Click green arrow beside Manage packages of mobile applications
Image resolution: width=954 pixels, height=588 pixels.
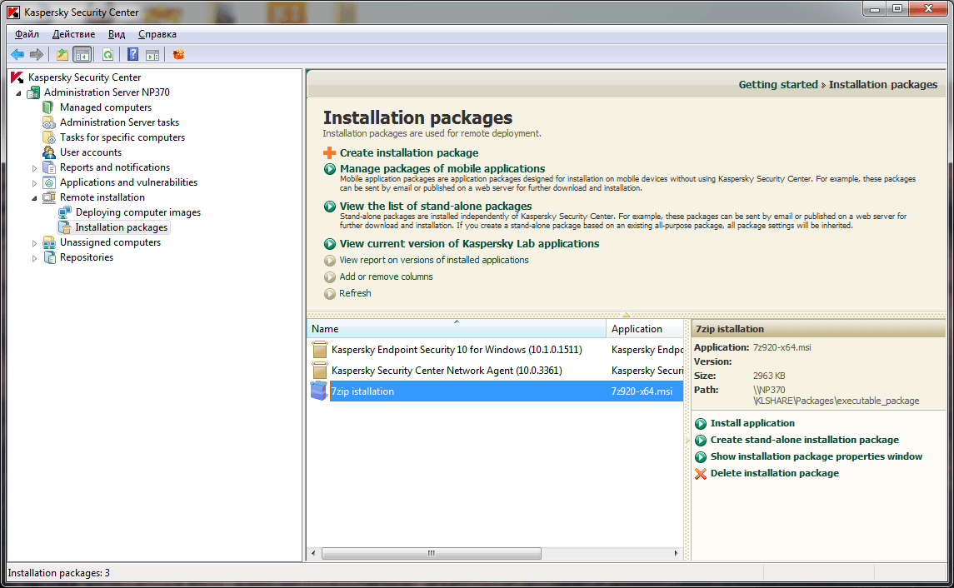pyautogui.click(x=330, y=169)
